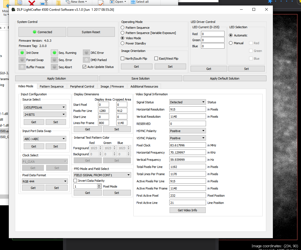Switch to the Pattern Sequence tab
Image resolution: width=301 pixels, height=250 pixels.
tap(52, 86)
